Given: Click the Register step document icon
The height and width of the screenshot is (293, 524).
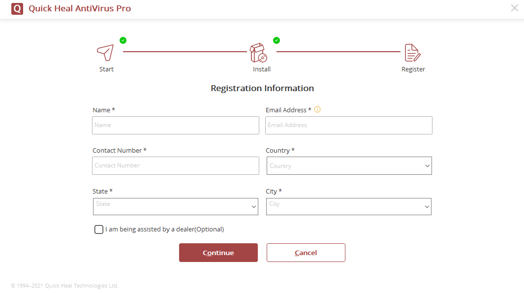Looking at the screenshot, I should pyautogui.click(x=412, y=53).
